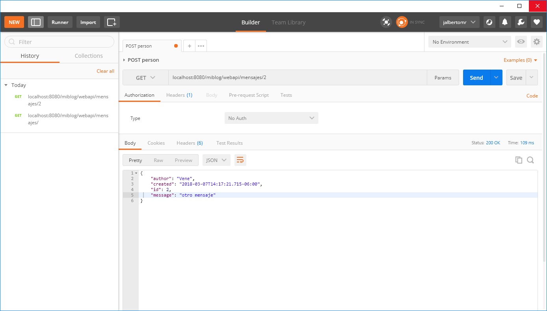Open environment quick look eye icon
Viewport: 547px width, 311px height.
tap(521, 42)
